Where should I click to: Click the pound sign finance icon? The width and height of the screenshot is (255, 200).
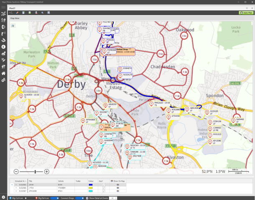tap(3, 47)
